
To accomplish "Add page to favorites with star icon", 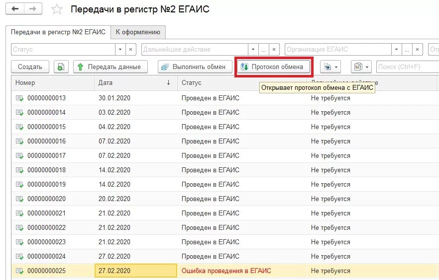I will pyautogui.click(x=57, y=9).
